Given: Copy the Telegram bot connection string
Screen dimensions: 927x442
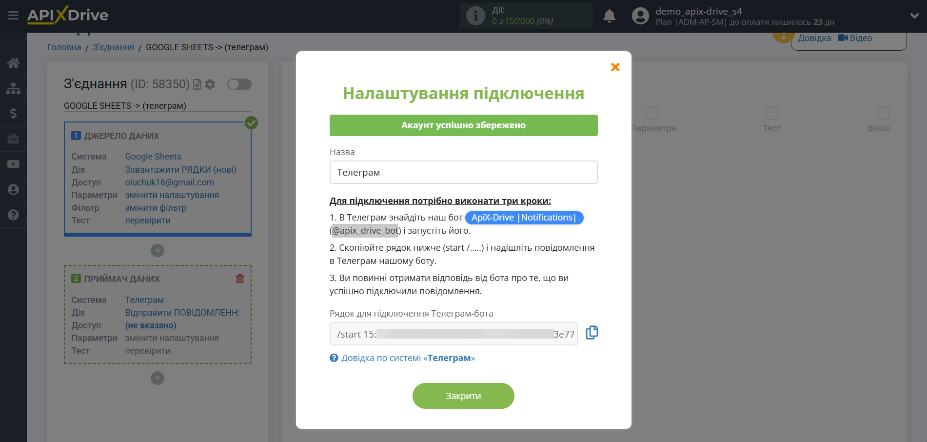Looking at the screenshot, I should (x=592, y=332).
